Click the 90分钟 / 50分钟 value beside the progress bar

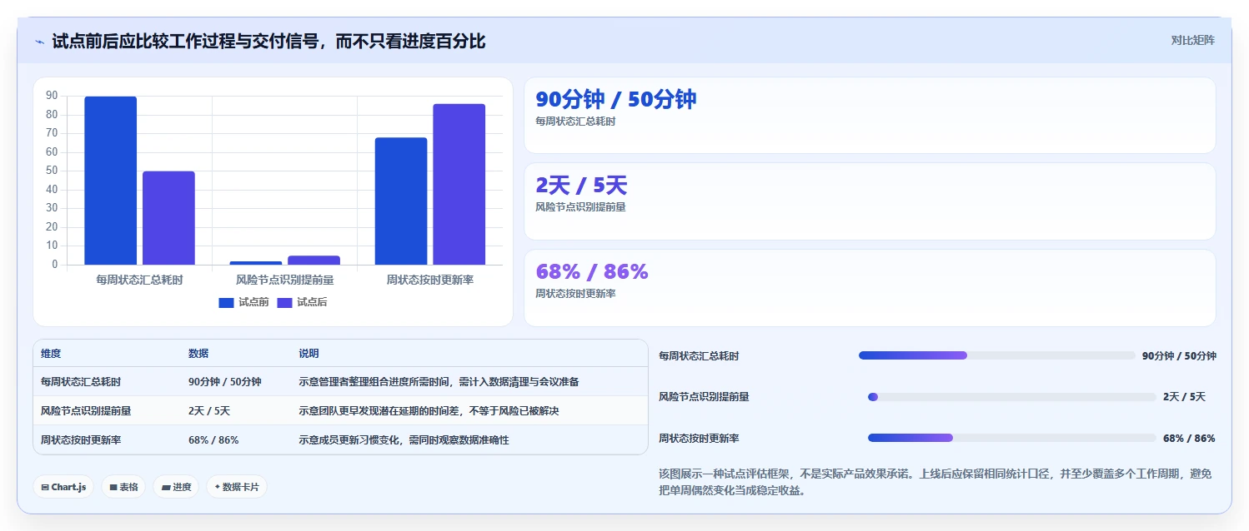point(1179,355)
